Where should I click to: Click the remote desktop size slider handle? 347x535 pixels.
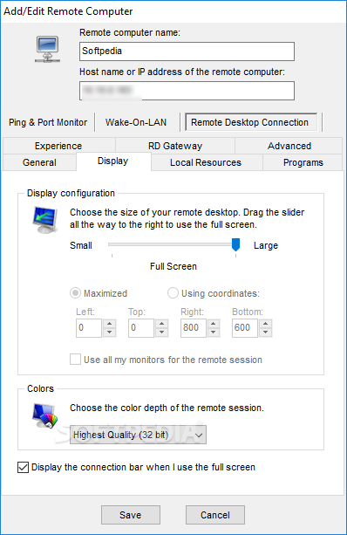pos(235,245)
